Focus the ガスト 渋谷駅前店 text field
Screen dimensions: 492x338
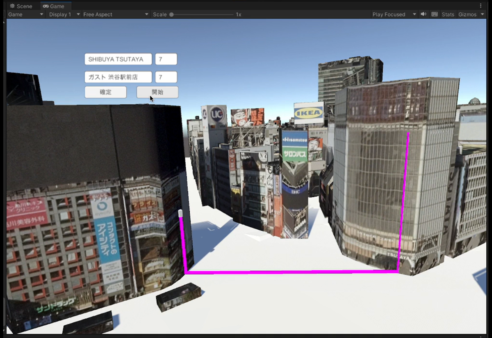(x=118, y=77)
